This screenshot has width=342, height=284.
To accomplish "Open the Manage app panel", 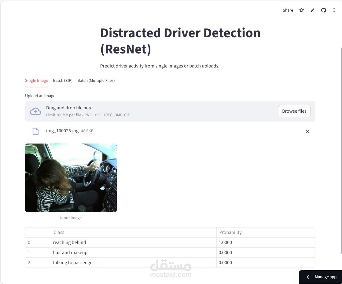I will click(320, 277).
